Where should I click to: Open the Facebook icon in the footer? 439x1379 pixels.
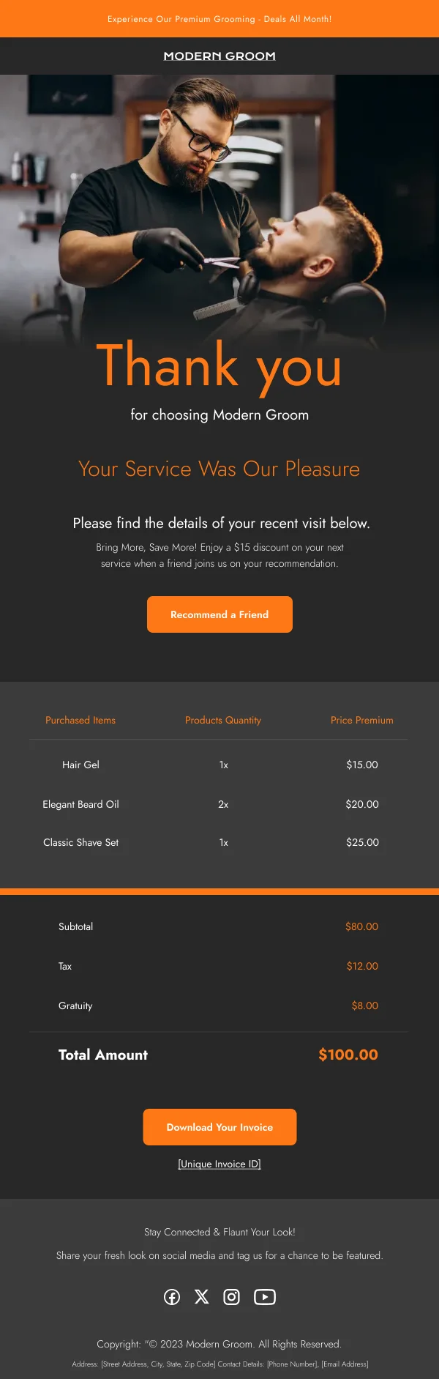click(172, 1296)
